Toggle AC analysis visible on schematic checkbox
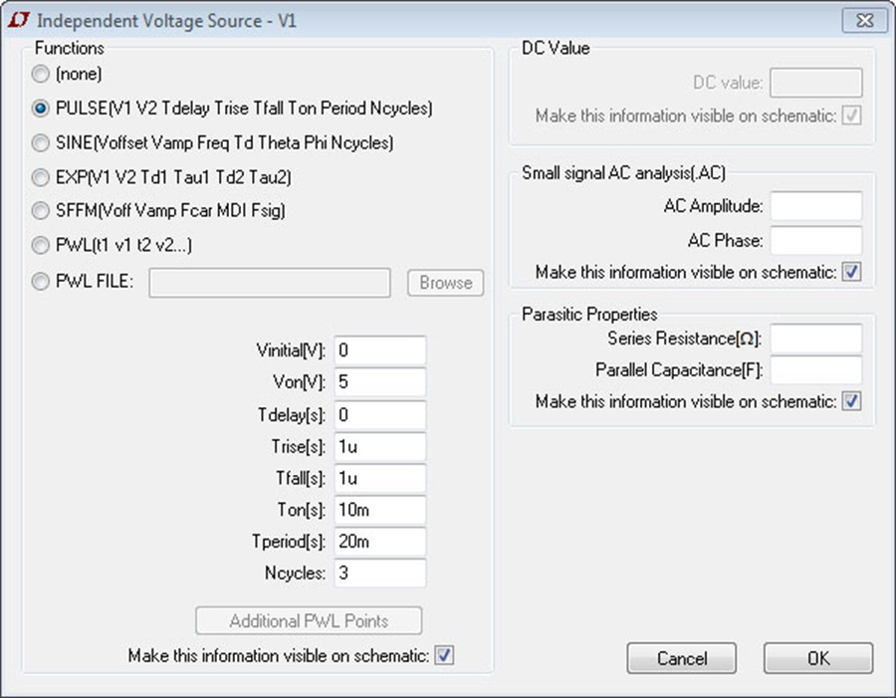Viewport: 896px width, 698px height. pos(851,272)
